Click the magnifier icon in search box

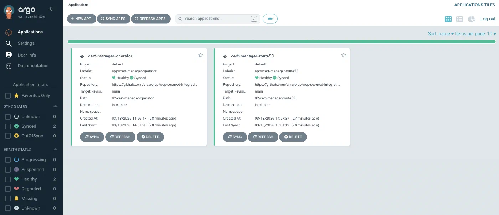pyautogui.click(x=180, y=19)
